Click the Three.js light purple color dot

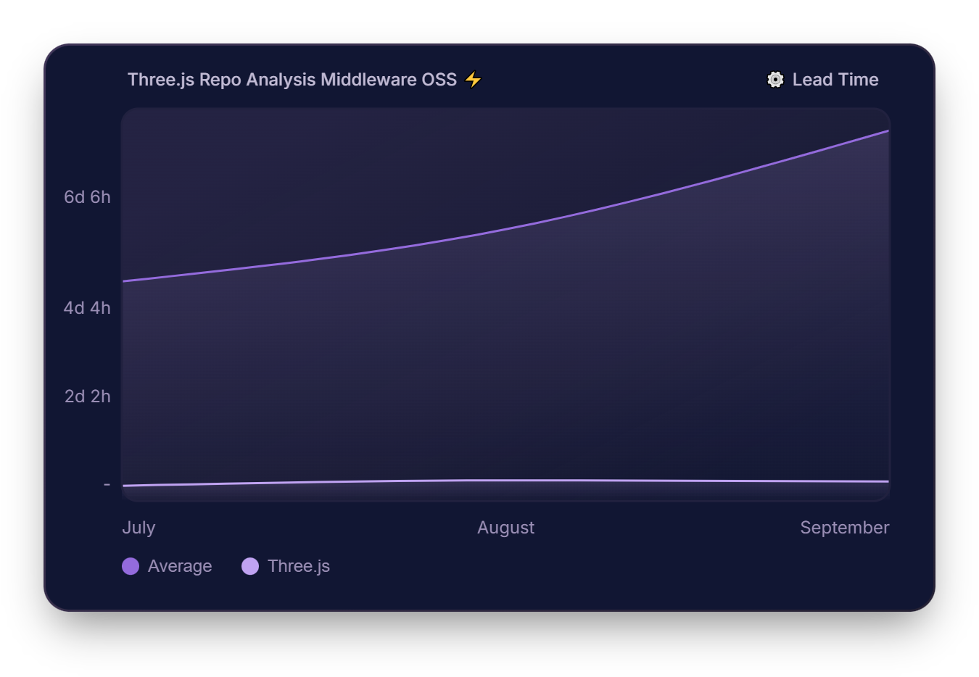pos(250,566)
